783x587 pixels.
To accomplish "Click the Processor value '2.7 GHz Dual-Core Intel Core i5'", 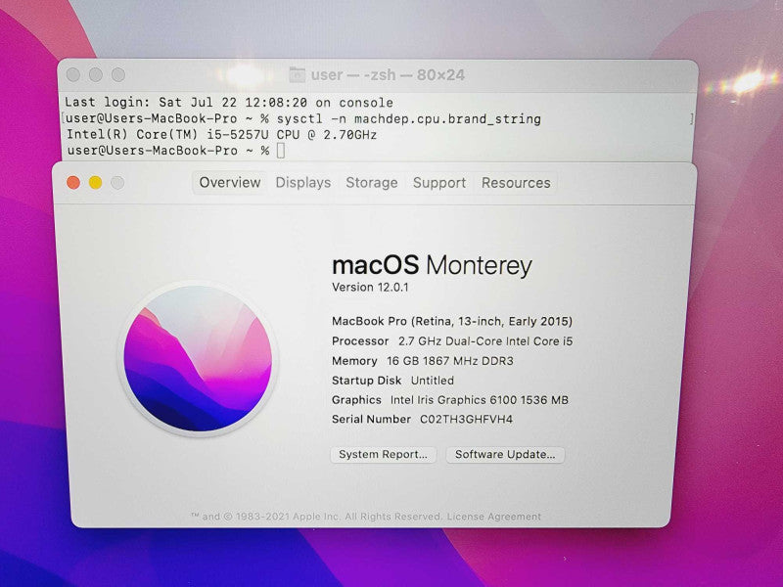I will (485, 341).
